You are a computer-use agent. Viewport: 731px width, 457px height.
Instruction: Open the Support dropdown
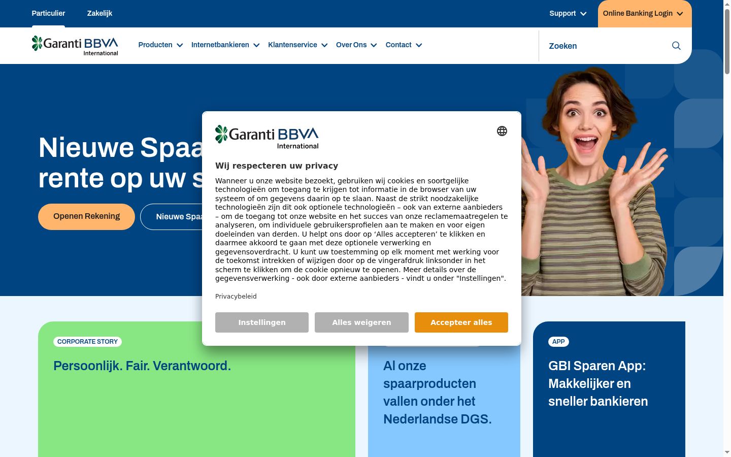coord(568,14)
